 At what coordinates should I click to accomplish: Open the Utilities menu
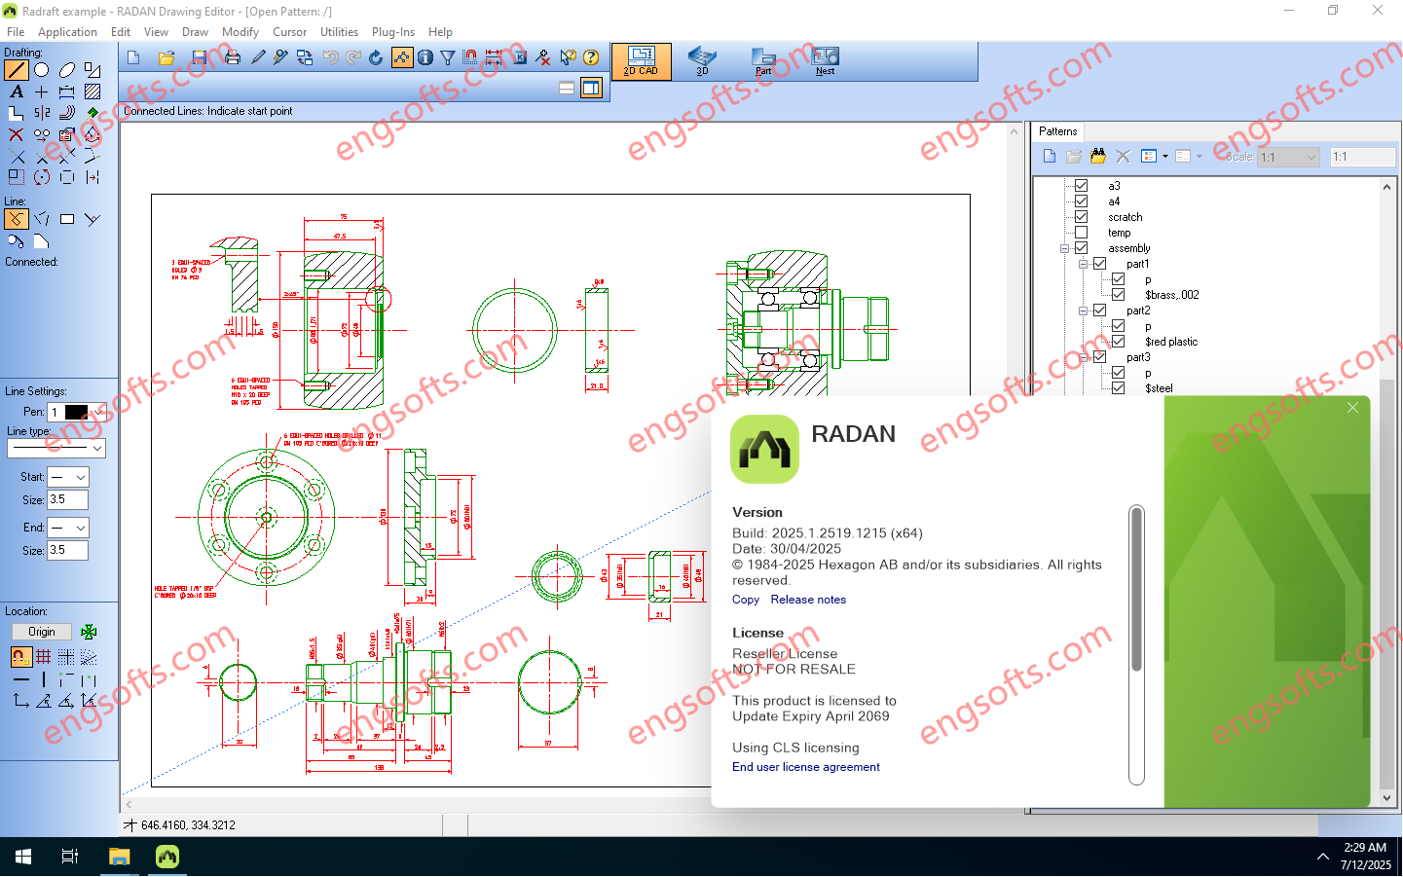[339, 32]
